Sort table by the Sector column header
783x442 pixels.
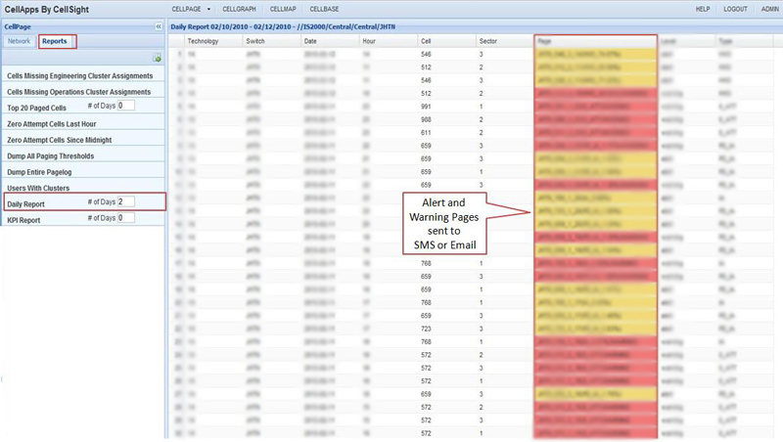point(487,42)
